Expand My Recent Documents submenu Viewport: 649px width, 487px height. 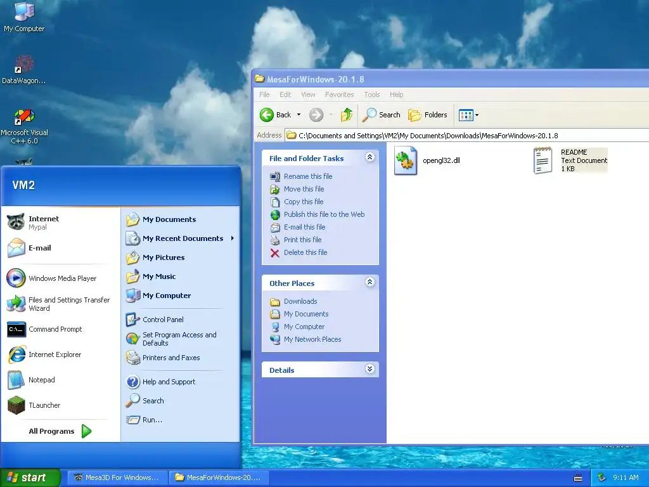(181, 238)
